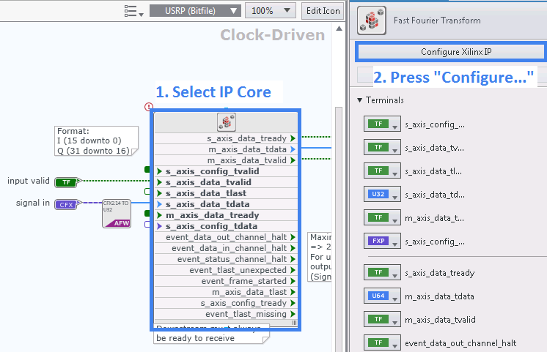Select the 'signal in' CFX terminal
Screen dimensions: 547x352
tap(65, 204)
